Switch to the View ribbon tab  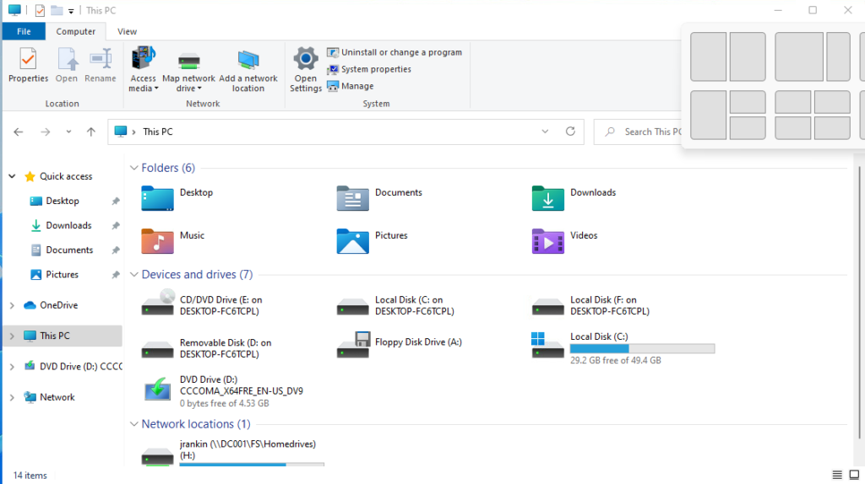pyautogui.click(x=127, y=31)
